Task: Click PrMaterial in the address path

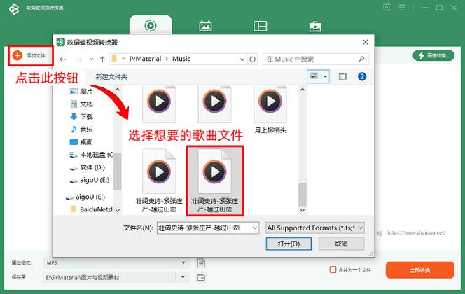Action: (x=145, y=59)
